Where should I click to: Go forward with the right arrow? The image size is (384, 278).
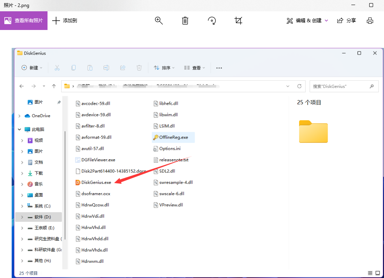point(33,86)
